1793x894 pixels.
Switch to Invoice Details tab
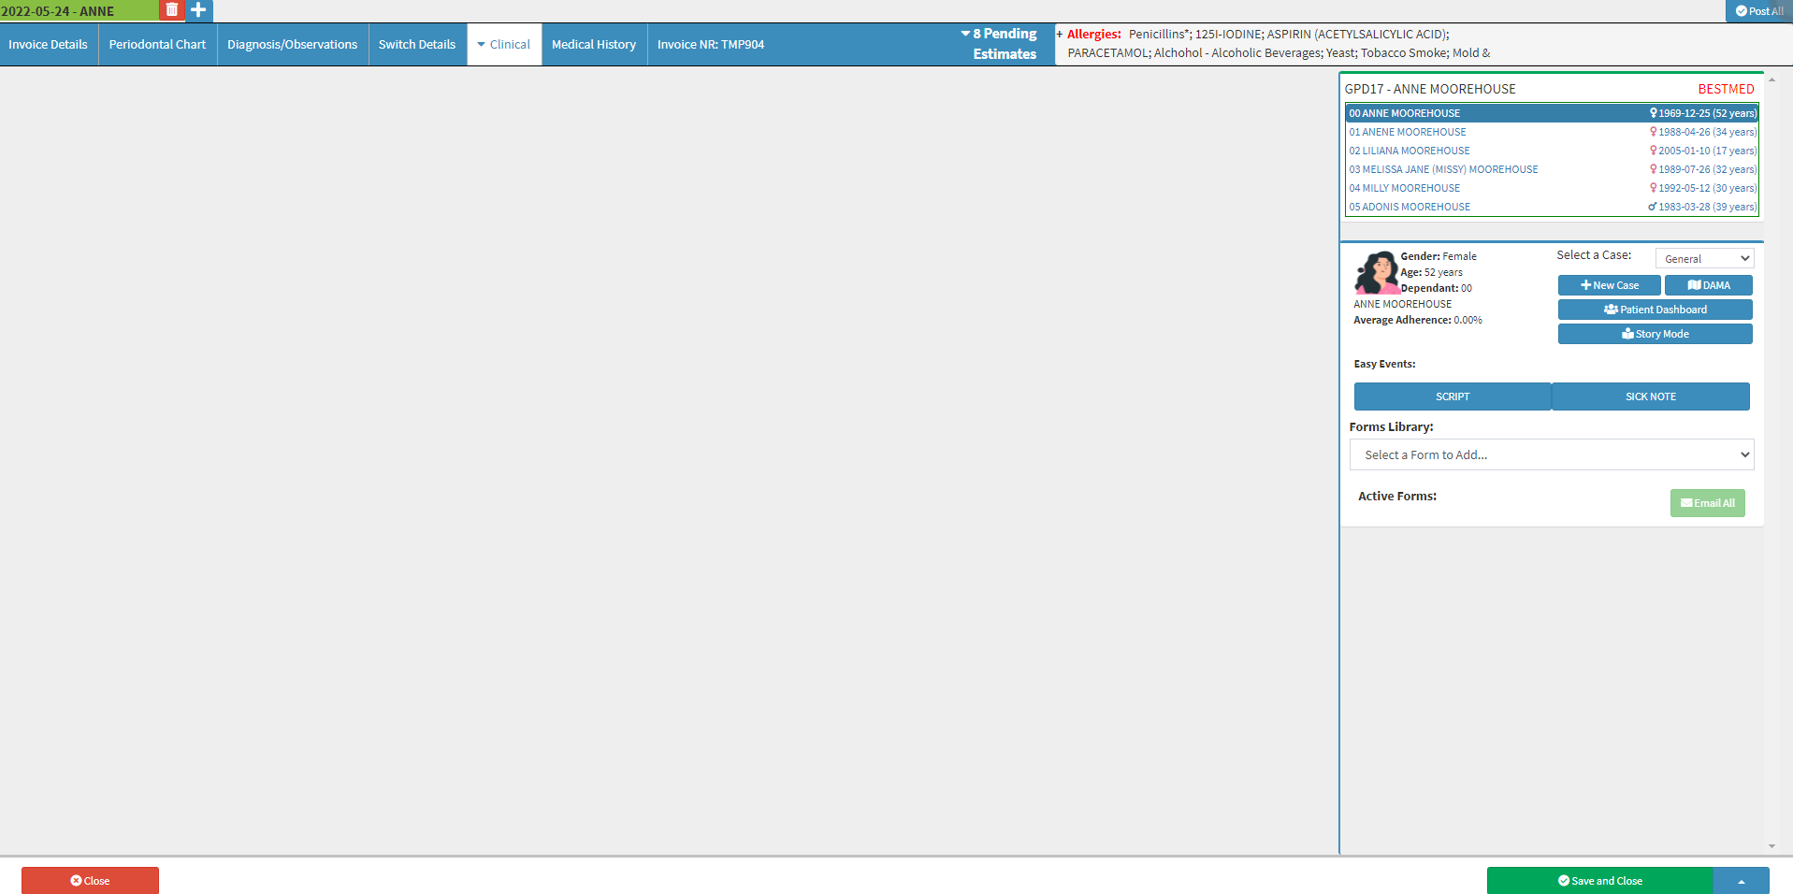point(48,44)
